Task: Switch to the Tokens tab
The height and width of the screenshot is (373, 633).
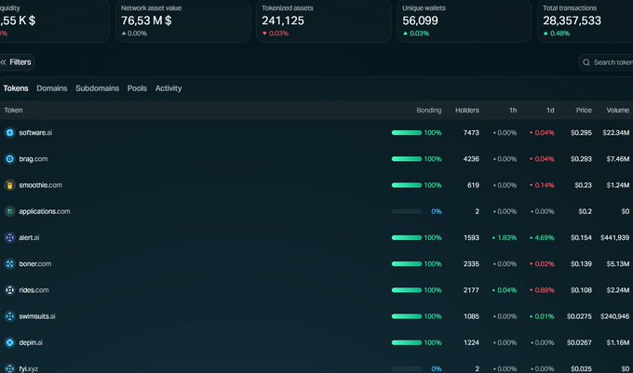Action: (x=16, y=88)
